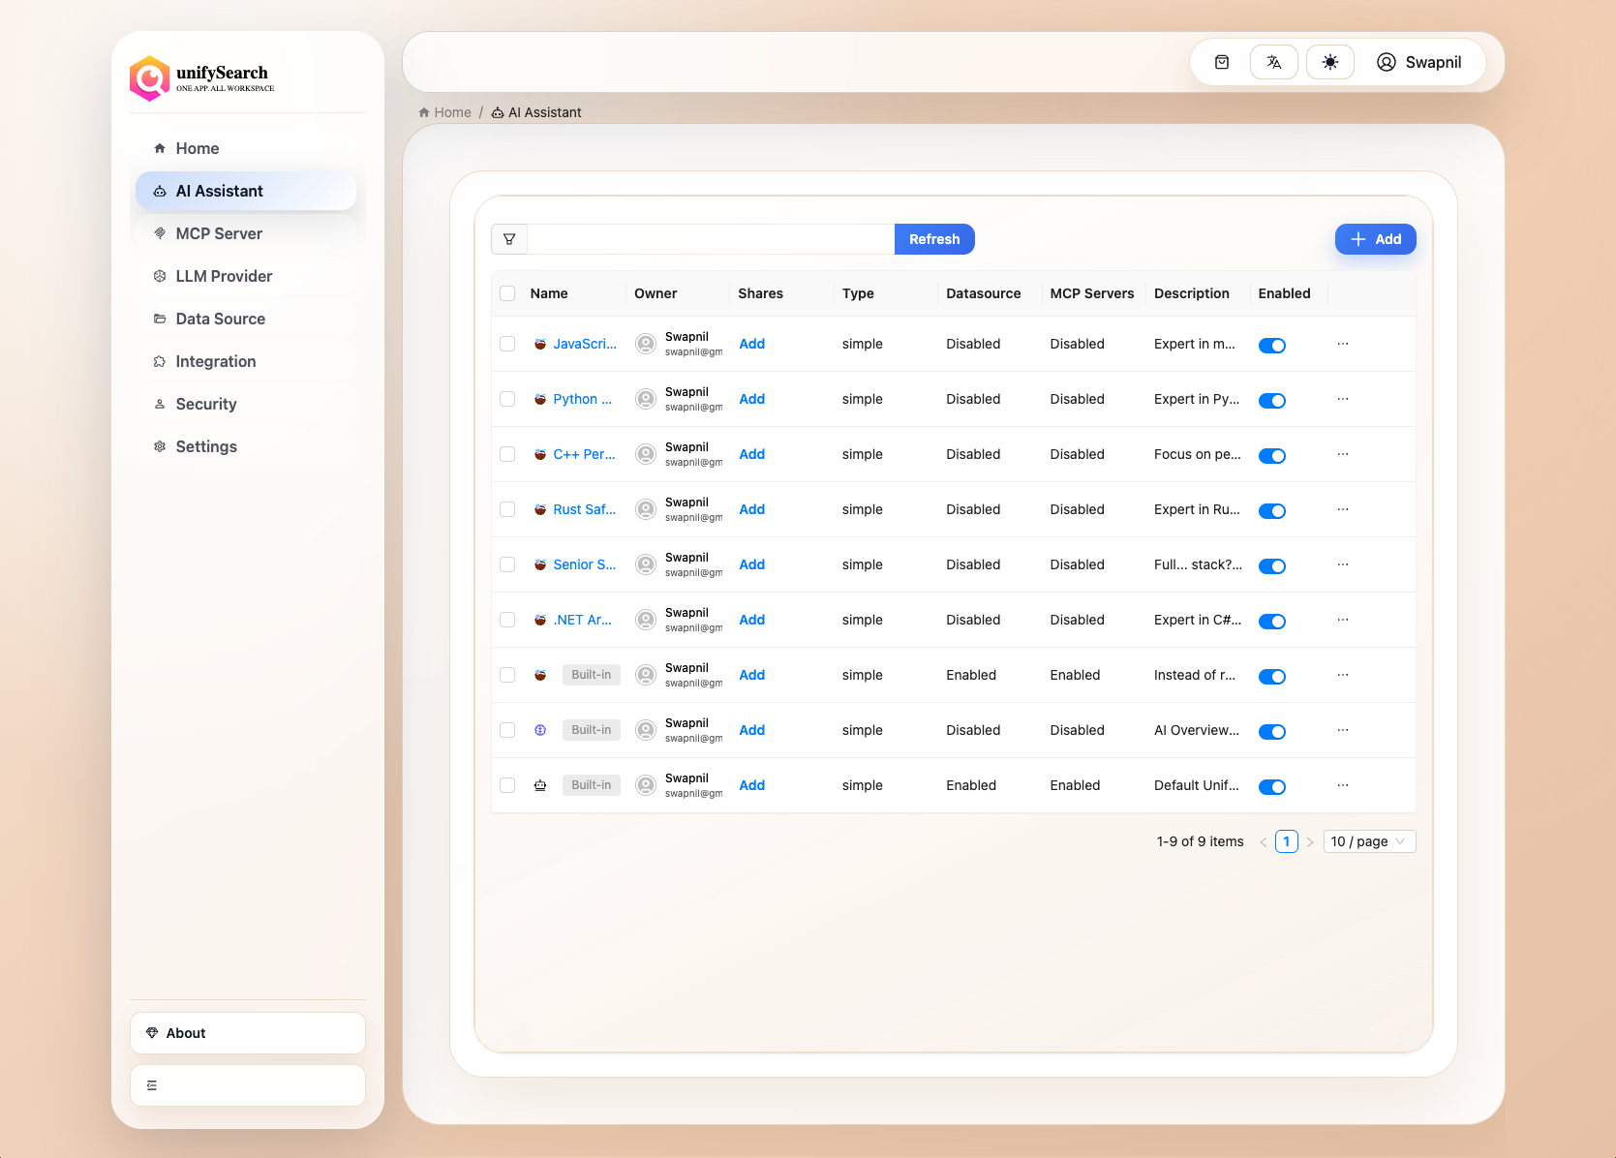Switch theme using the sun icon
Image resolution: width=1616 pixels, height=1158 pixels.
click(1330, 61)
